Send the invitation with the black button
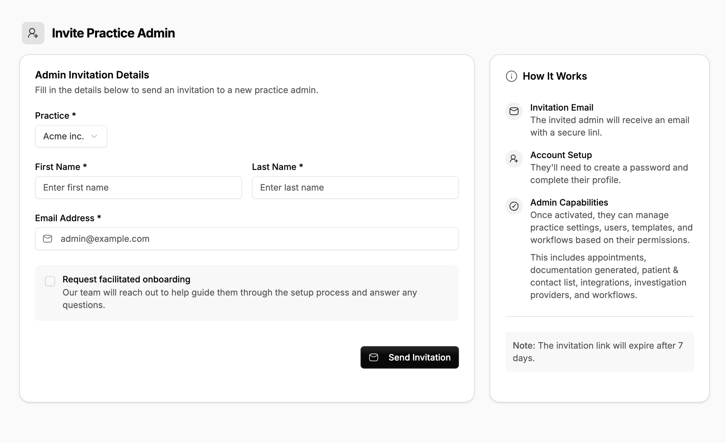Viewport: 726px width, 443px height. point(410,357)
